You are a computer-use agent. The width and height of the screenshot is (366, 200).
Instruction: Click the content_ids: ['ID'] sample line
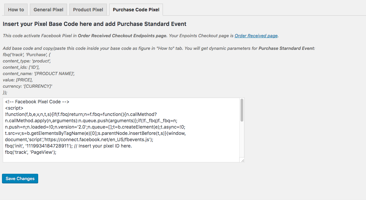tap(21, 67)
